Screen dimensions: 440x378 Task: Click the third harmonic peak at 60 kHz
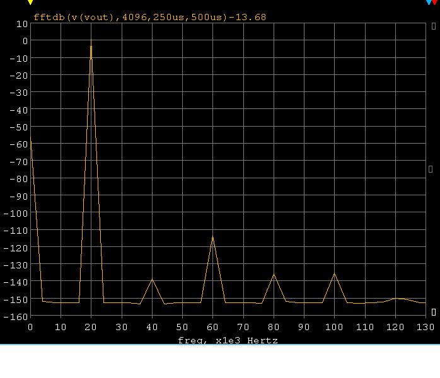[x=212, y=238]
